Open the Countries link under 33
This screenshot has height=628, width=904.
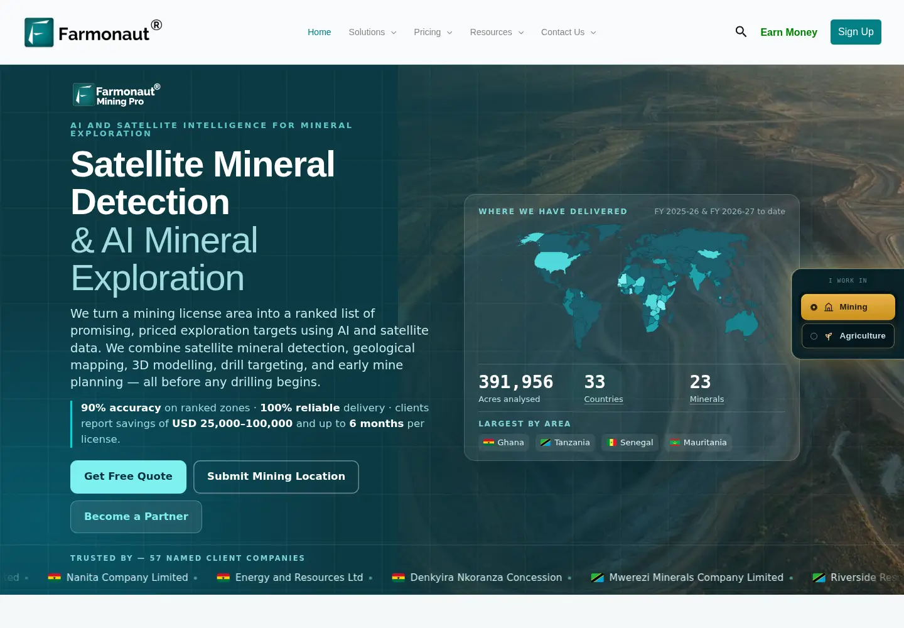pos(603,399)
